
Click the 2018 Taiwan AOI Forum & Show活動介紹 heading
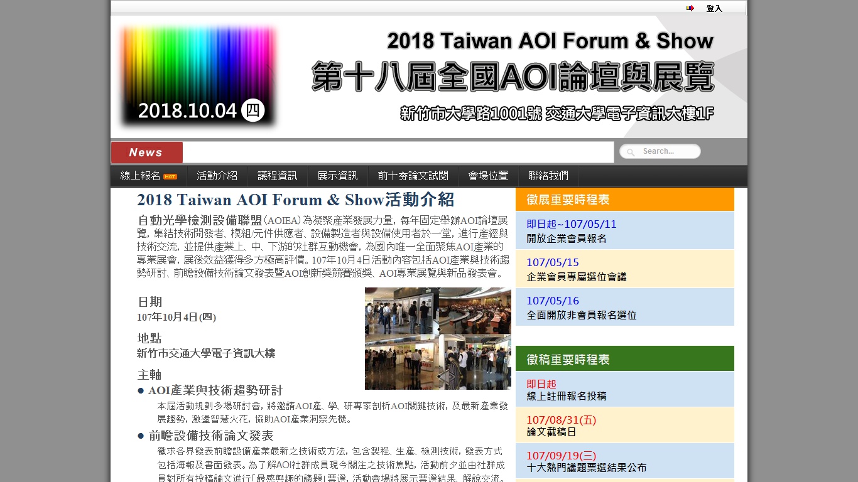296,200
